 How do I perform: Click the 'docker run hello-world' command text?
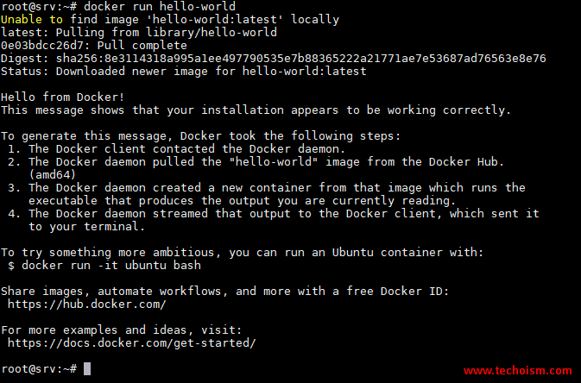pyautogui.click(x=160, y=6)
